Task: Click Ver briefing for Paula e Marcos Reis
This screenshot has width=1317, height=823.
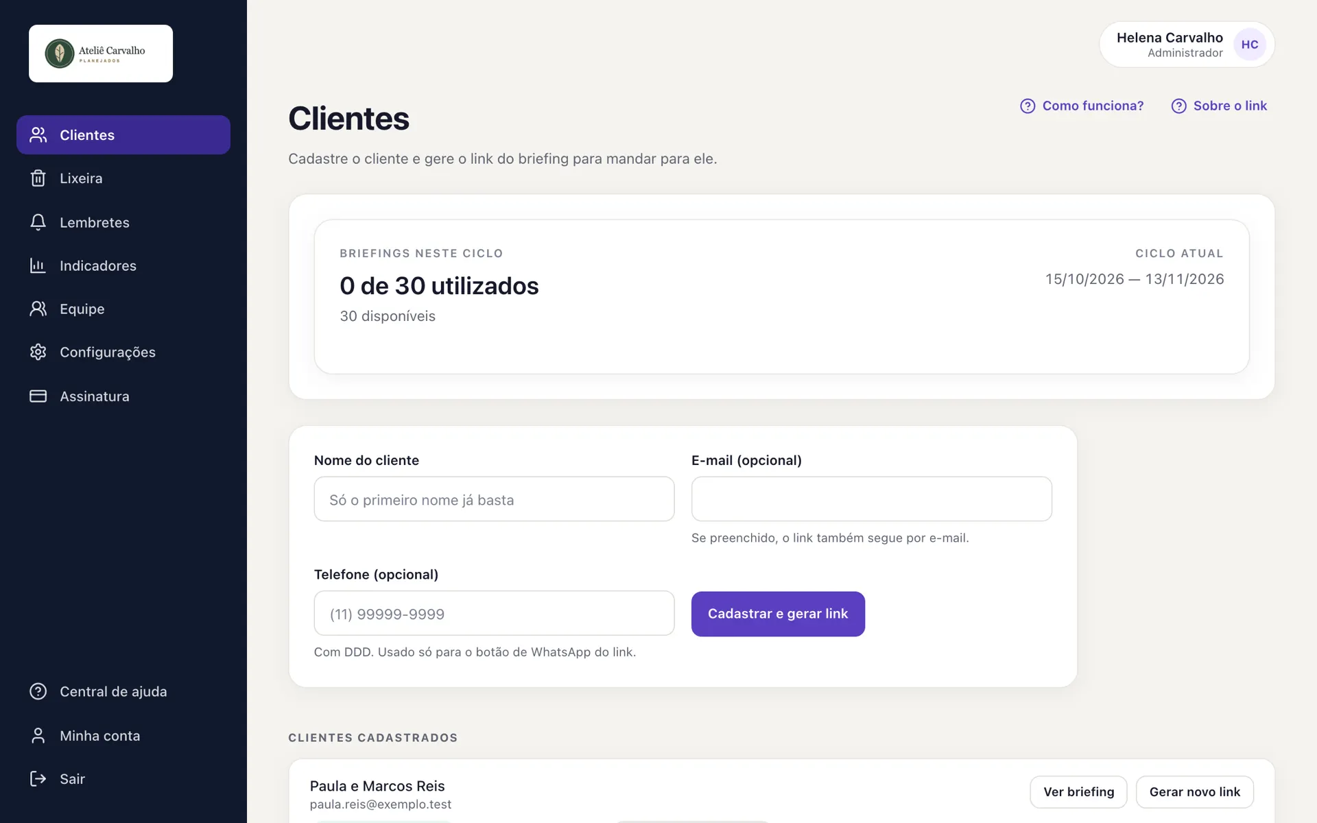Action: (x=1078, y=792)
